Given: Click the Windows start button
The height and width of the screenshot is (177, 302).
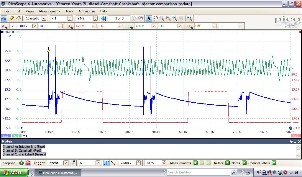Looking at the screenshot, I should (14, 172).
